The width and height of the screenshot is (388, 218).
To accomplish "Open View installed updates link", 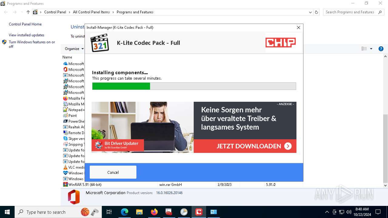I will click(x=26, y=35).
